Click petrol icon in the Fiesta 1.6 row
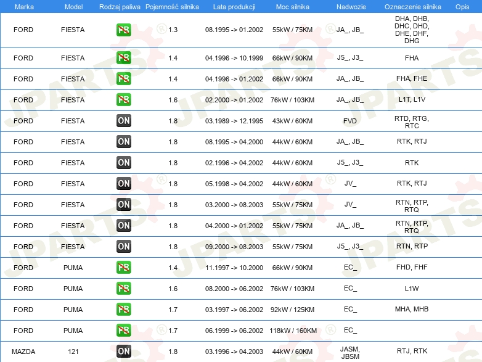Image resolution: width=482 pixels, height=362 pixels. point(123,100)
